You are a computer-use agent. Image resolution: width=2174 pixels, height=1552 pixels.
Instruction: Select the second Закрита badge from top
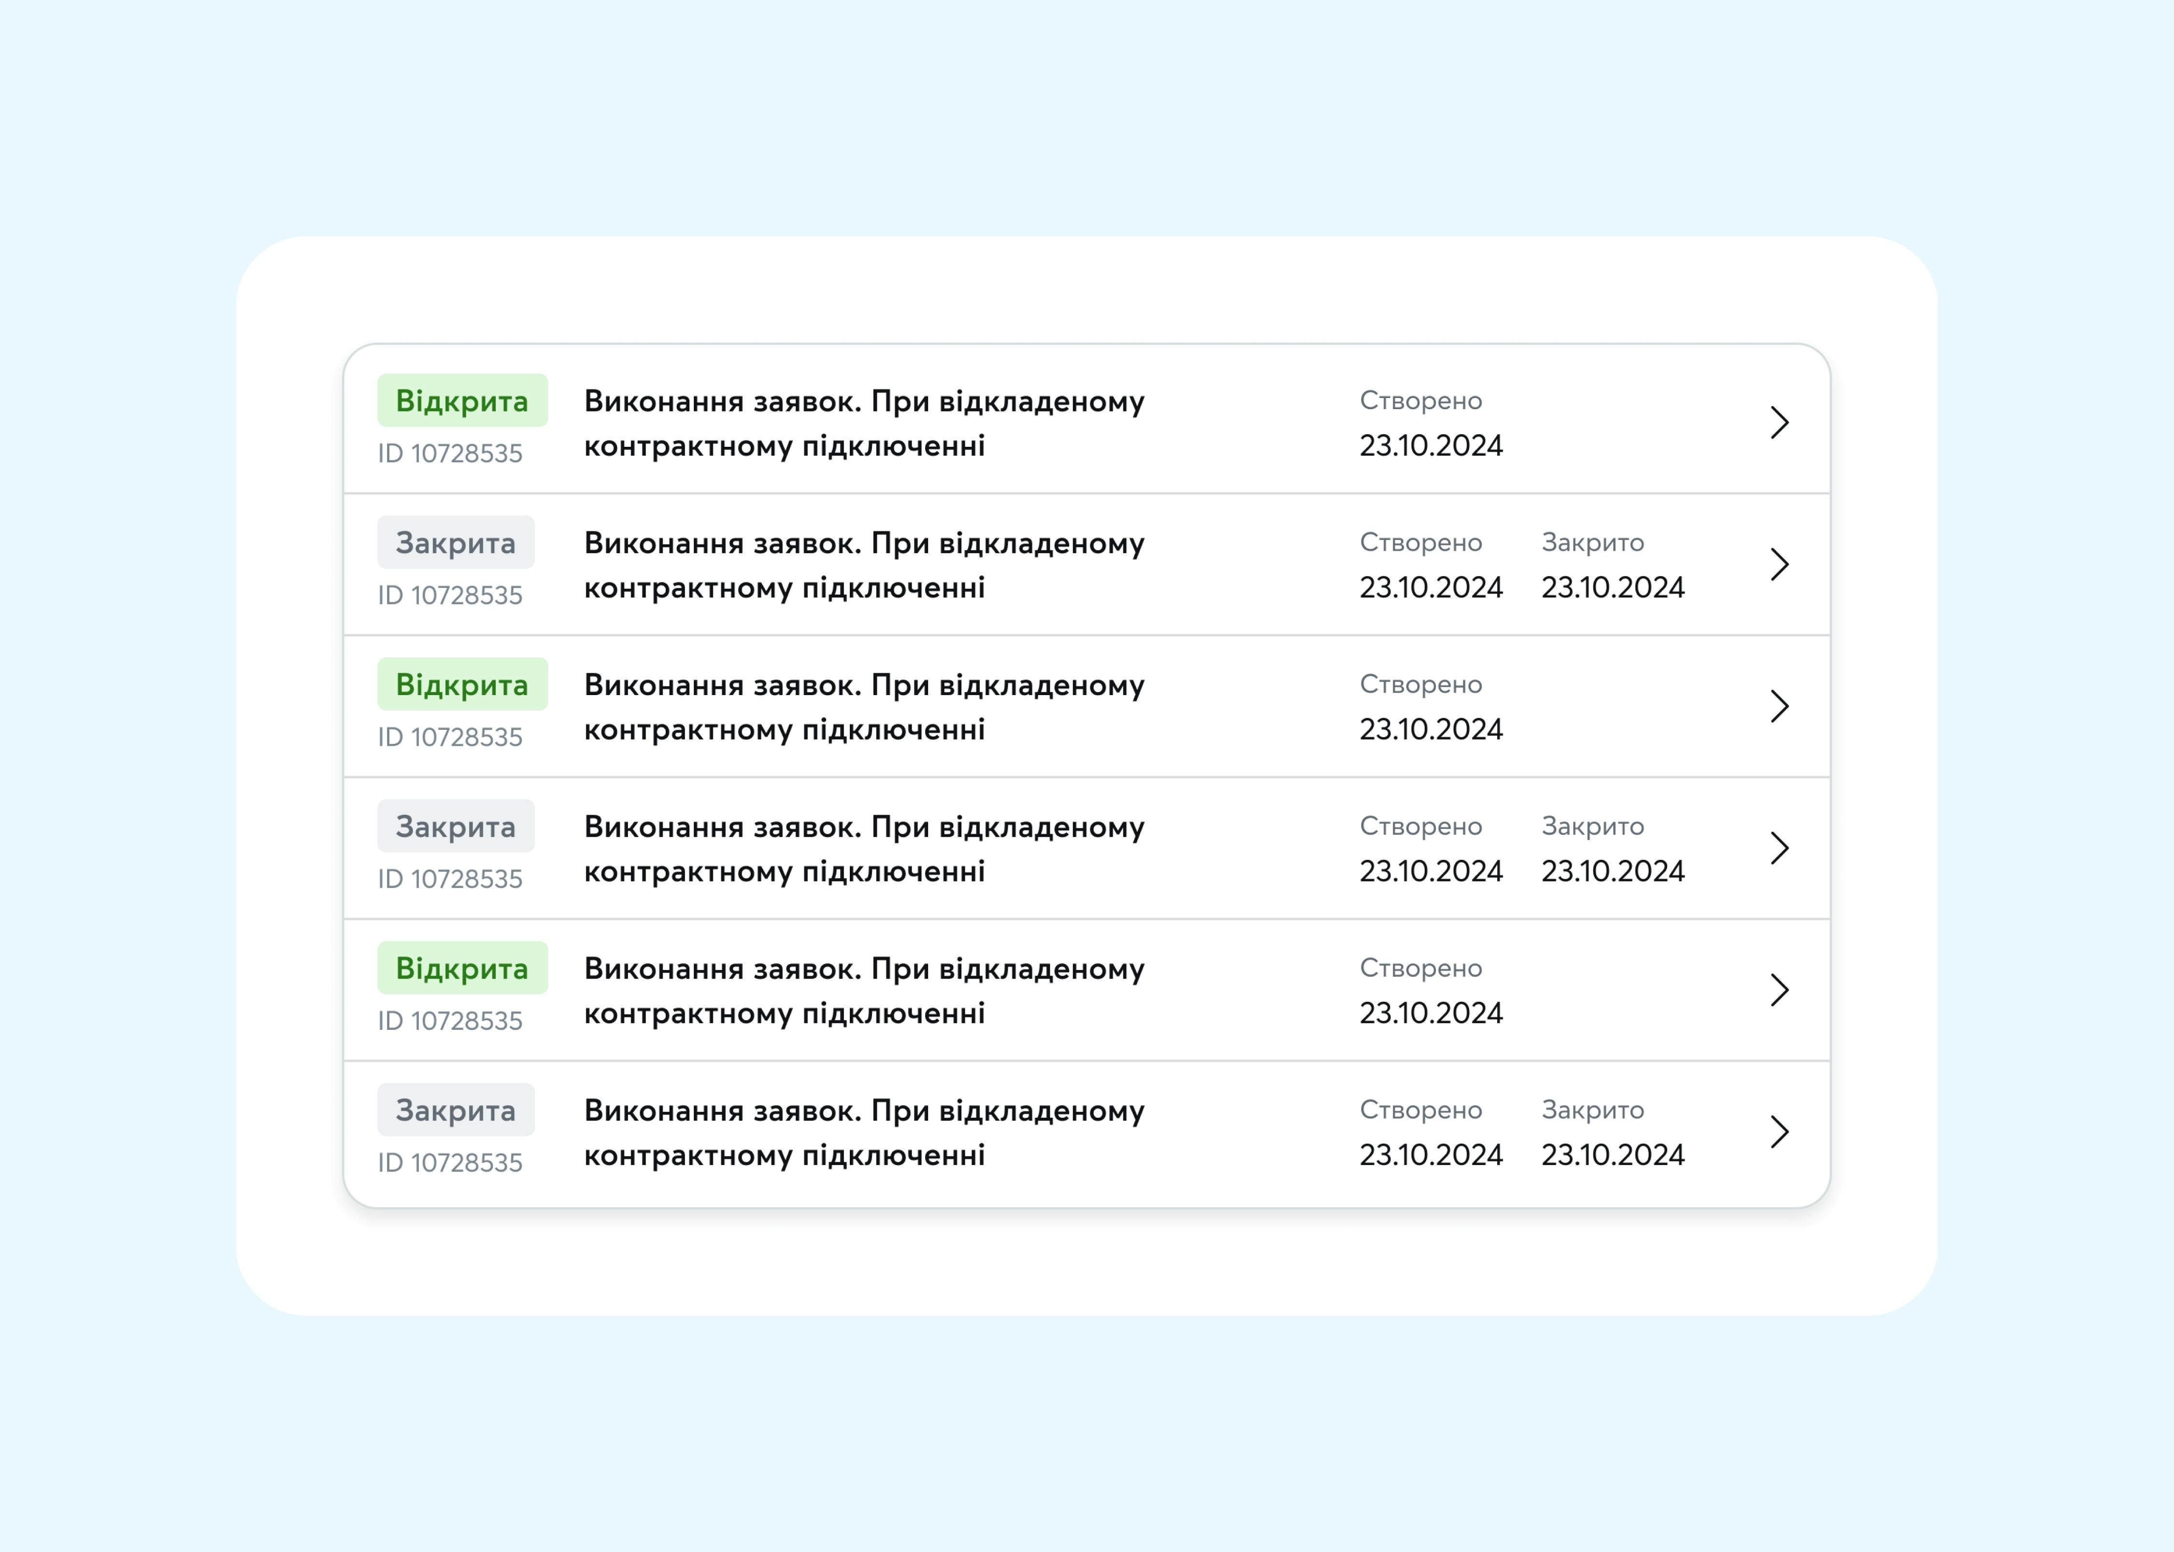[x=455, y=826]
